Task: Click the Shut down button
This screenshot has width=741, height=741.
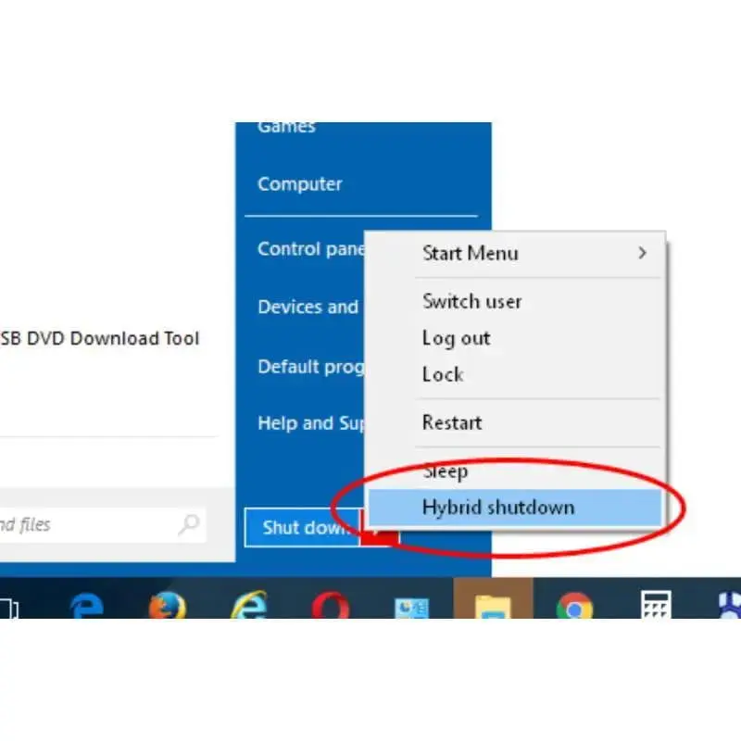Action: (x=303, y=527)
